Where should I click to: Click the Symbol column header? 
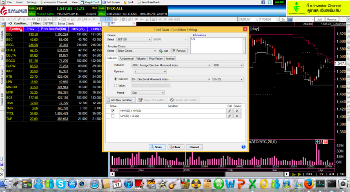point(15,29)
